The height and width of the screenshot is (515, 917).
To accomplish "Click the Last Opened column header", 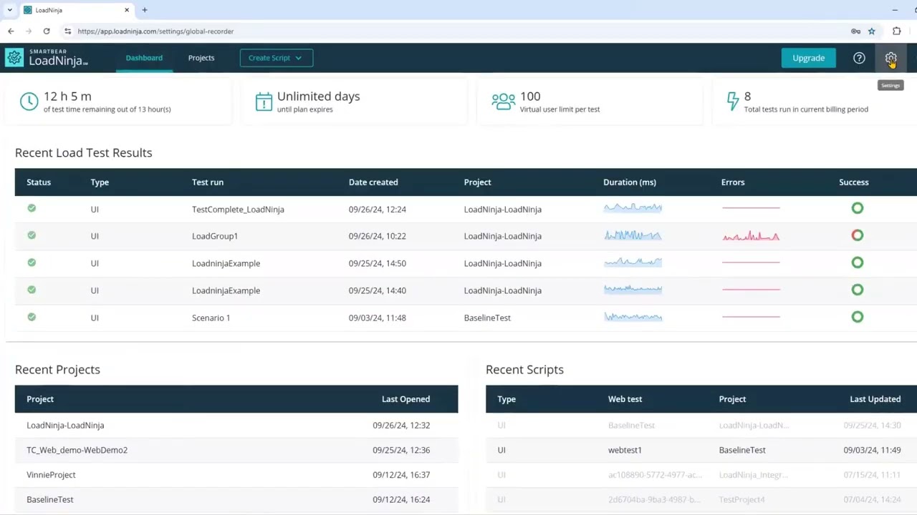I will pyautogui.click(x=405, y=399).
